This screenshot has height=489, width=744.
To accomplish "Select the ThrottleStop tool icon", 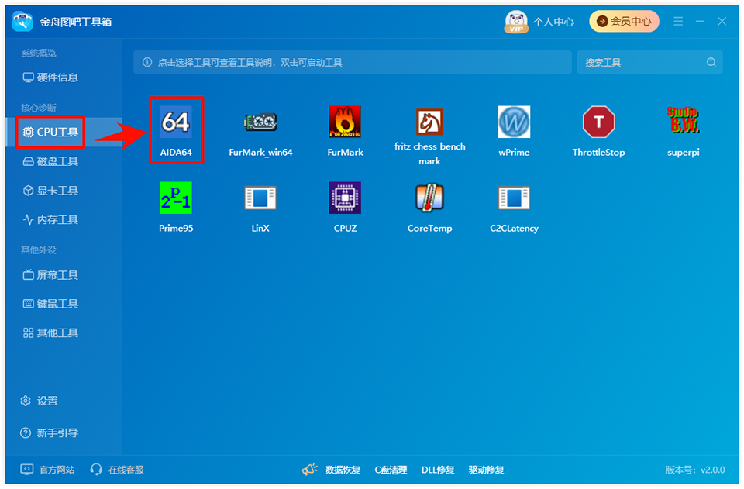I will 599,122.
